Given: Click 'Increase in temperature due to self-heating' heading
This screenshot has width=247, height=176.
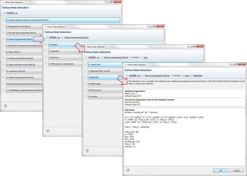Looking at the screenshot, I should (150, 100).
